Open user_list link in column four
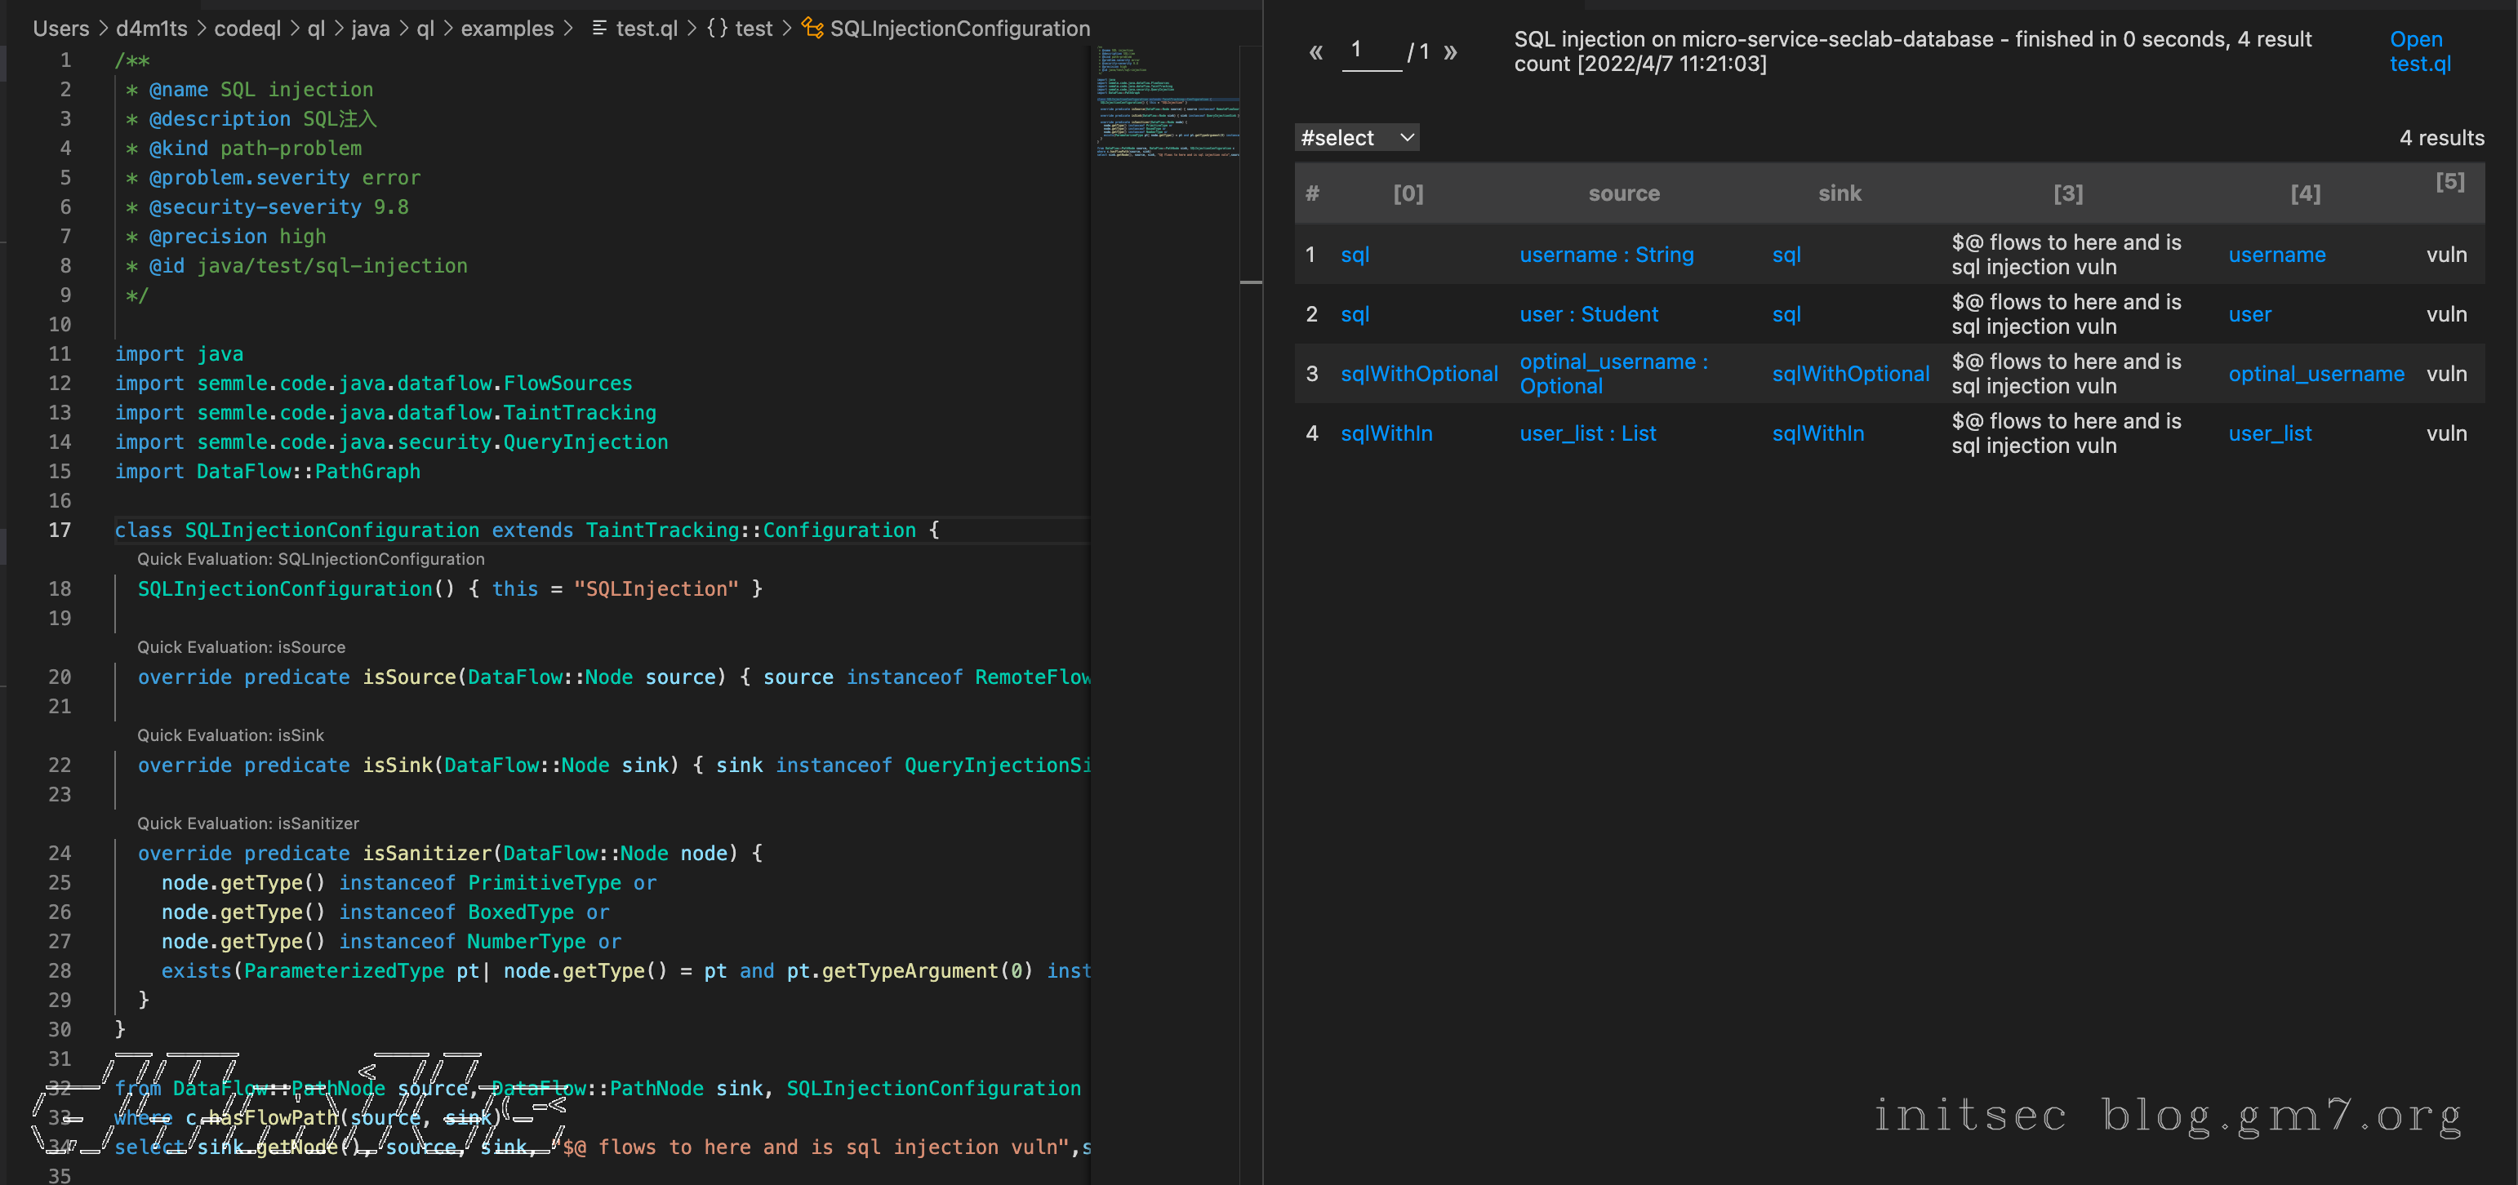 2269,433
